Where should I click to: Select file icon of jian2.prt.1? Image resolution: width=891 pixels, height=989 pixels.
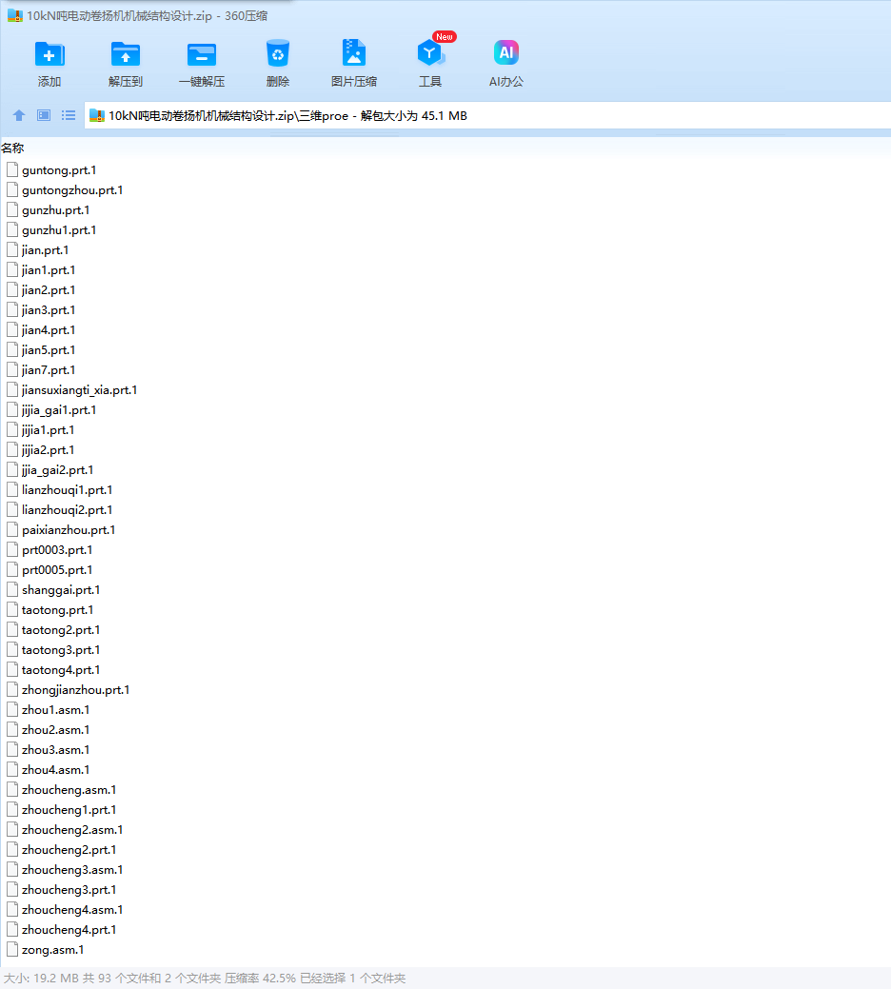12,289
